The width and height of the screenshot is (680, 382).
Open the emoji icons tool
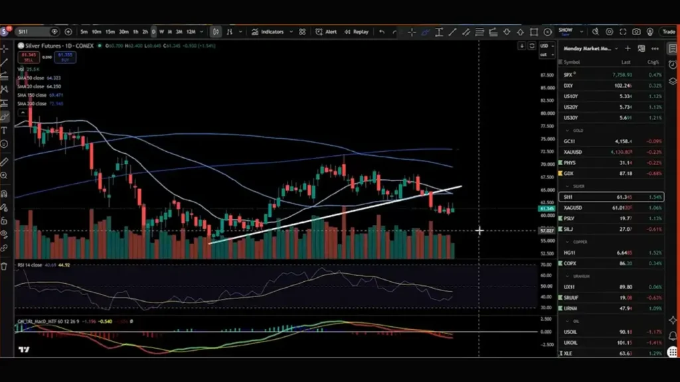5,144
